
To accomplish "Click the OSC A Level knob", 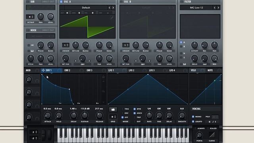I will (x=109, y=58).
